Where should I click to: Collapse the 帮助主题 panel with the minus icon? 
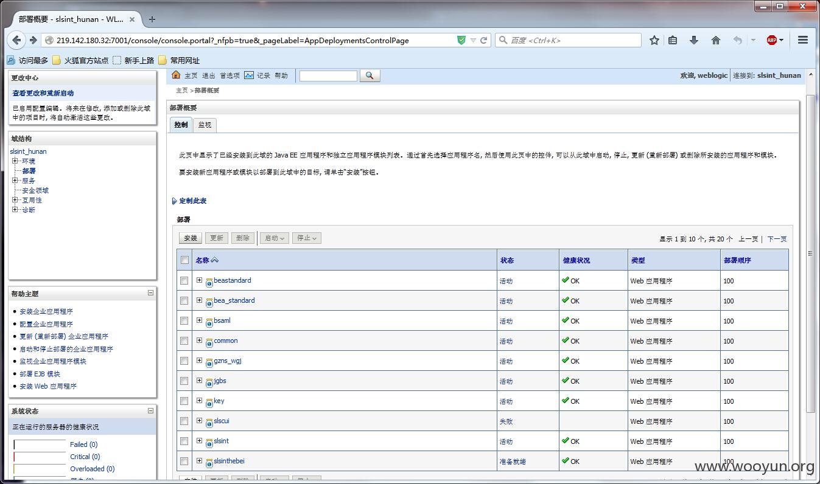click(150, 293)
